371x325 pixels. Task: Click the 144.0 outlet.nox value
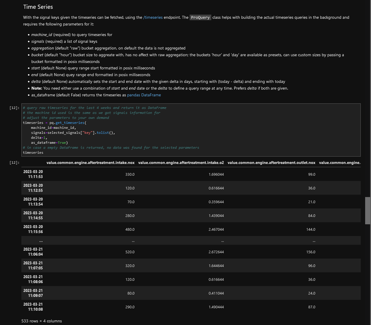click(311, 230)
